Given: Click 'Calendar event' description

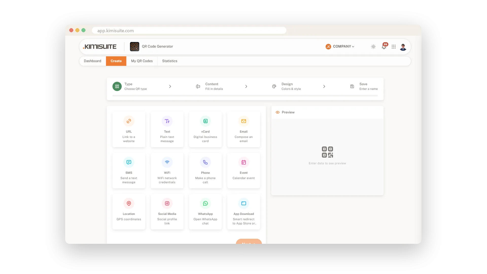Looking at the screenshot, I should [244, 178].
